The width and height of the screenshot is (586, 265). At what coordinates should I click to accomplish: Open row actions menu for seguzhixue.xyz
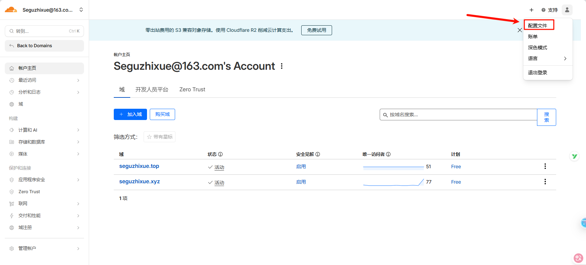(545, 182)
